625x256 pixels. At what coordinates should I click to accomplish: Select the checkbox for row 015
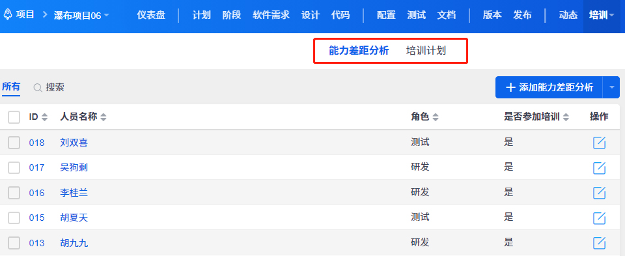point(14,218)
